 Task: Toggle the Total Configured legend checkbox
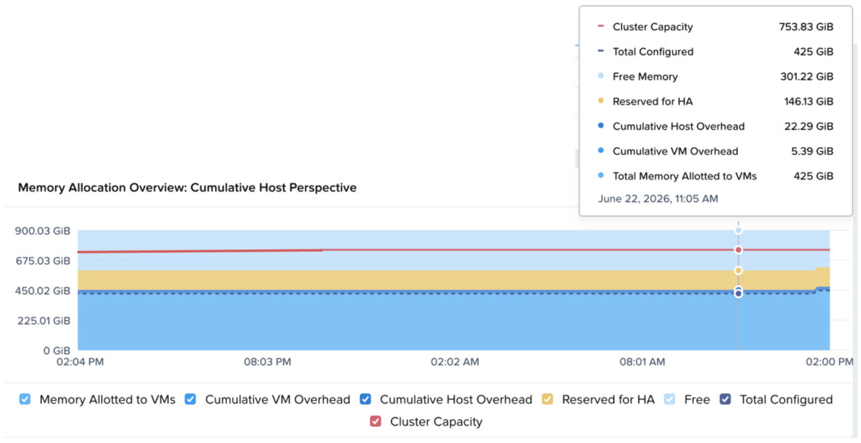pos(725,399)
